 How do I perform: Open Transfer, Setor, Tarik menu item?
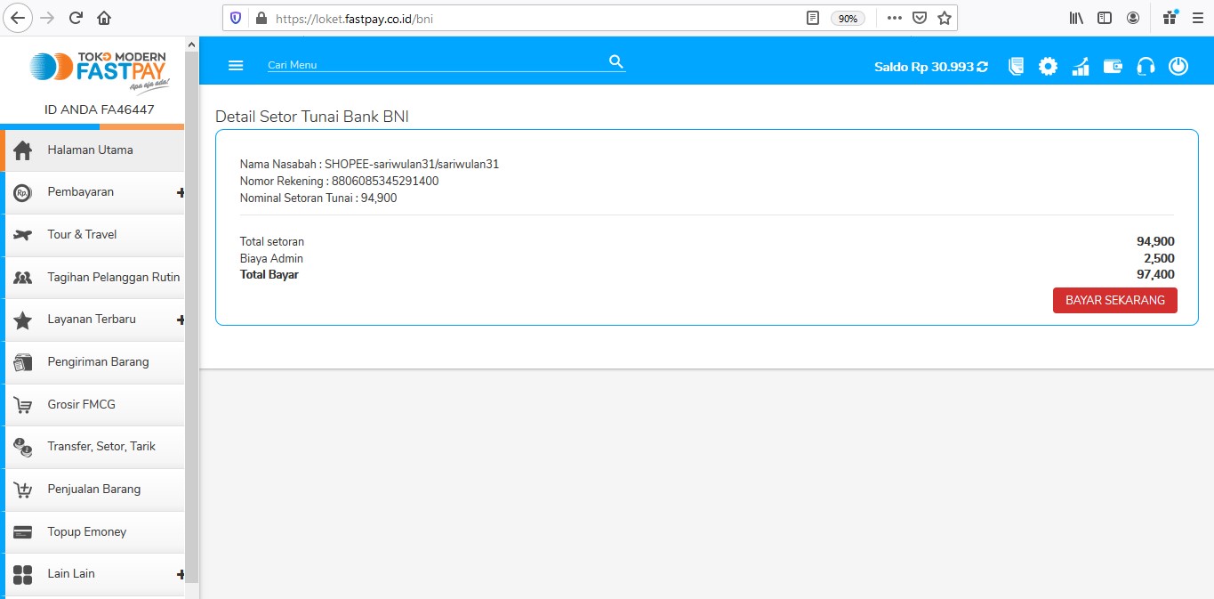click(x=92, y=447)
